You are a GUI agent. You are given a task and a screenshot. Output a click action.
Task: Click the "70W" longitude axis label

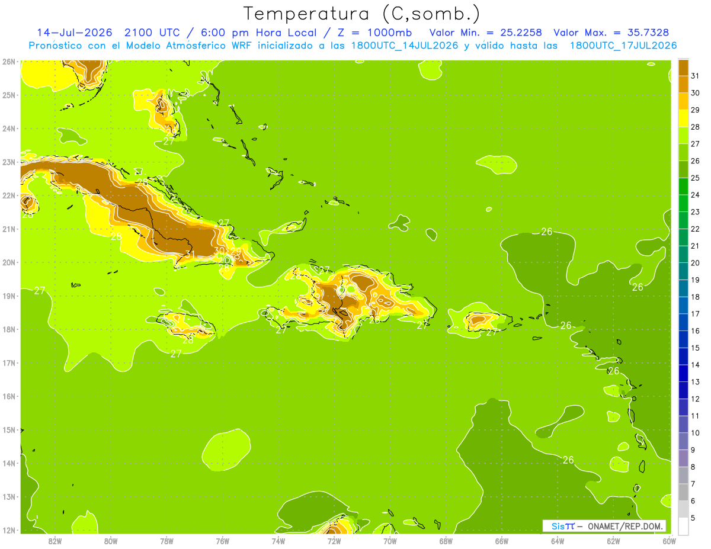click(x=390, y=541)
